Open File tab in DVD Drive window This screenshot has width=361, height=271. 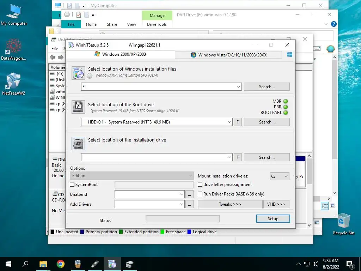71,24
